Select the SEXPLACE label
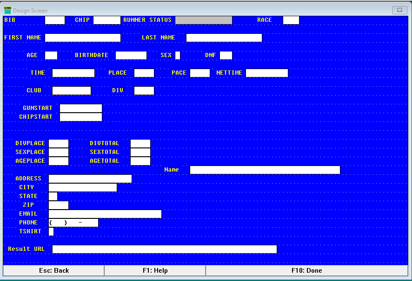 point(30,152)
